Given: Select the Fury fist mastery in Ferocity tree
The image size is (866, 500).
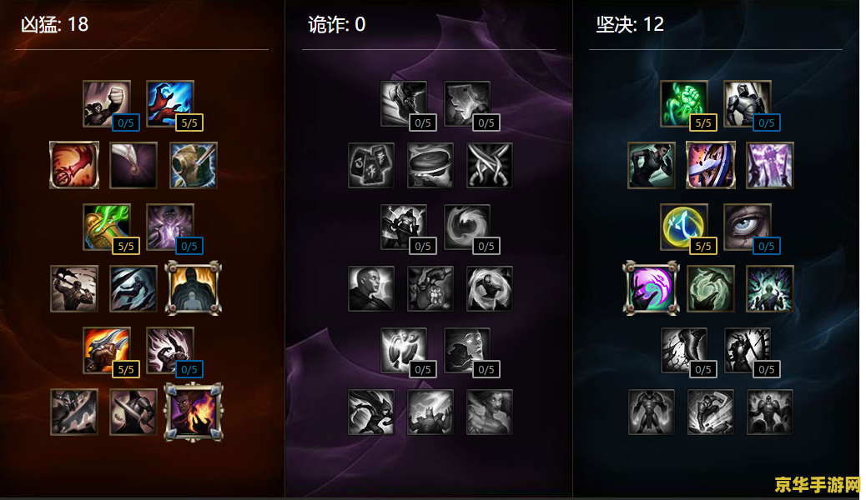Looking at the screenshot, I should (107, 104).
